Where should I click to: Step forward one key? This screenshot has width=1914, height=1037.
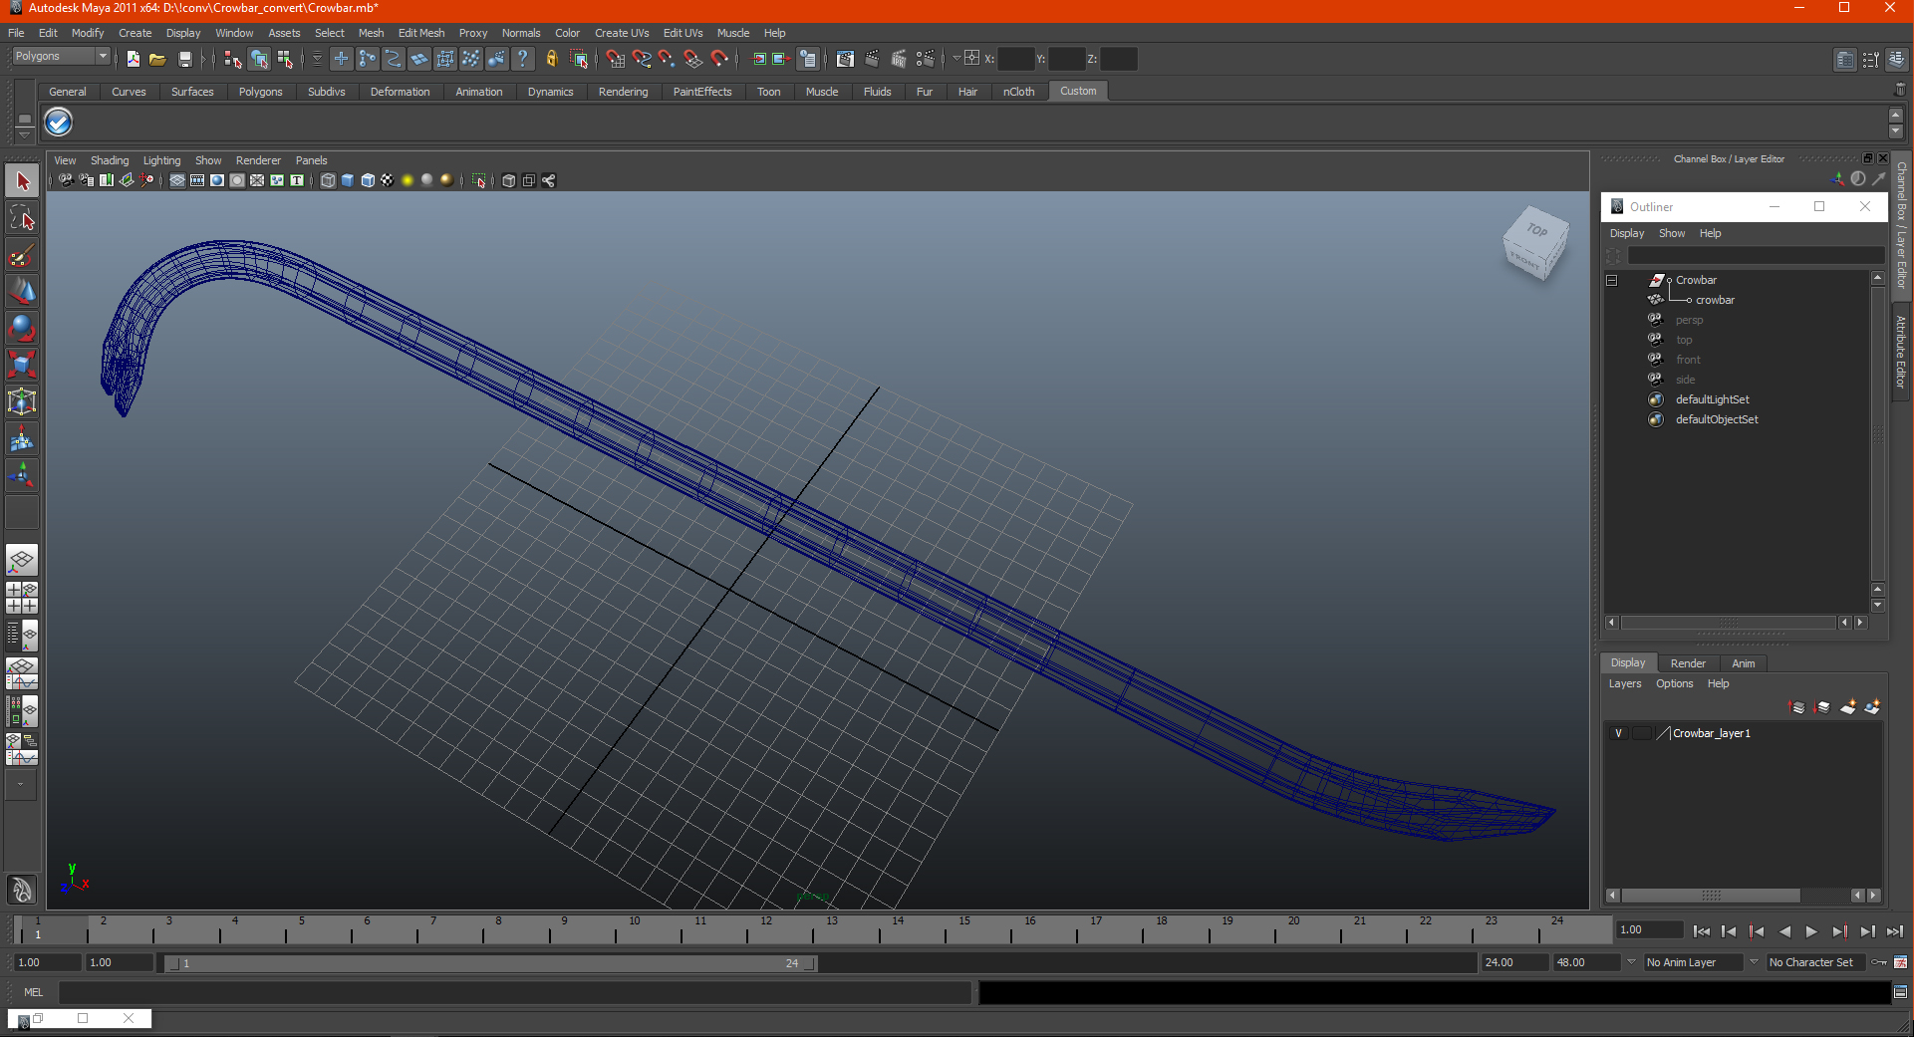click(x=1839, y=931)
